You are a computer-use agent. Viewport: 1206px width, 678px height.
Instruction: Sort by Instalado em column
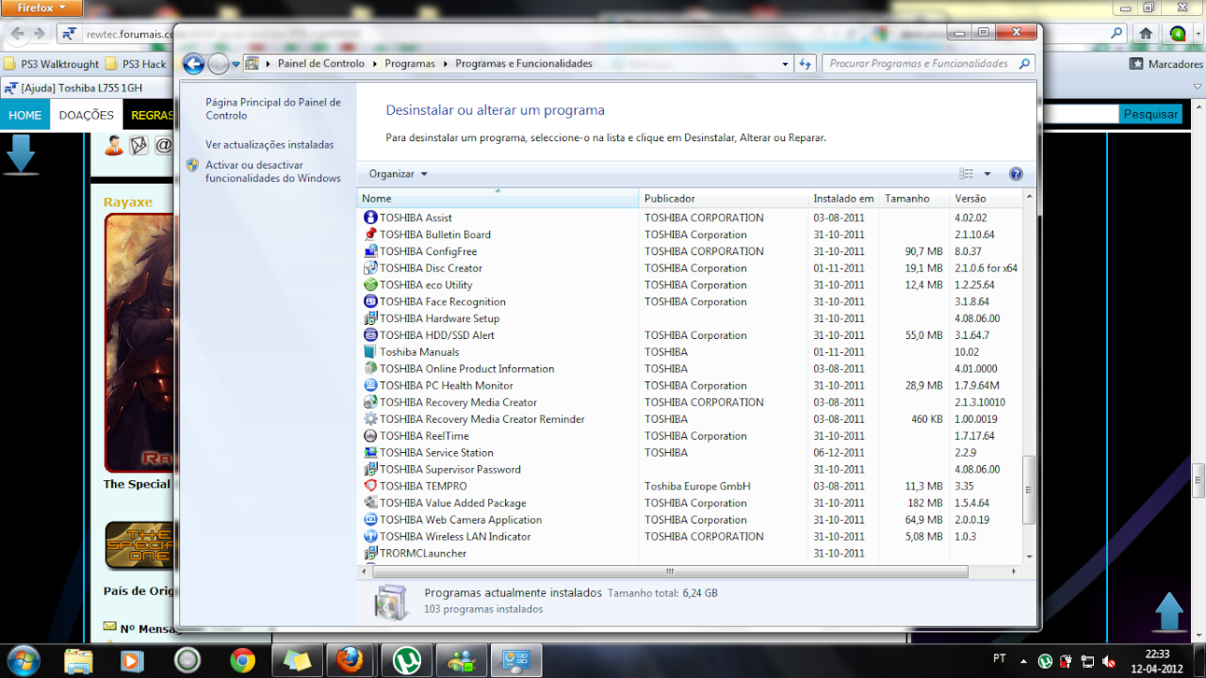[843, 199]
